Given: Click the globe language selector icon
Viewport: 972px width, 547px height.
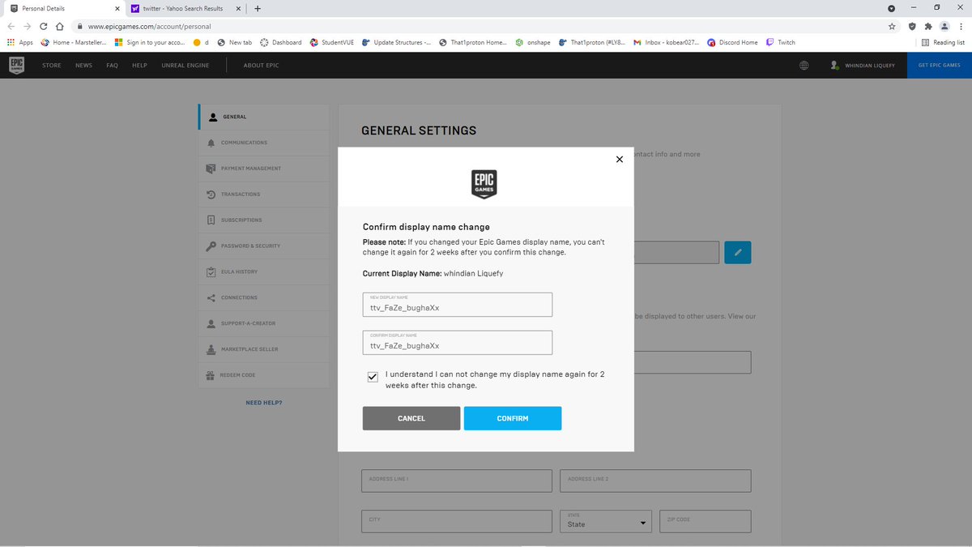Looking at the screenshot, I should click(x=804, y=66).
